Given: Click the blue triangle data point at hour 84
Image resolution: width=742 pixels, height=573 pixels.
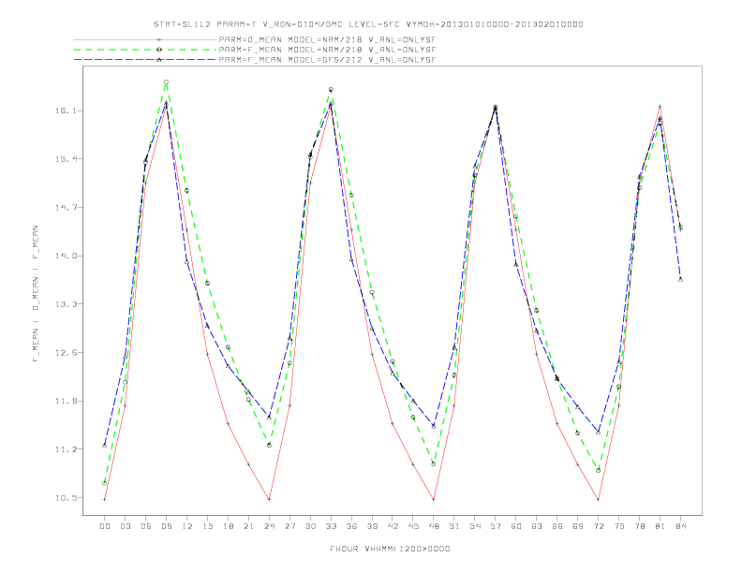Looking at the screenshot, I should coord(680,279).
